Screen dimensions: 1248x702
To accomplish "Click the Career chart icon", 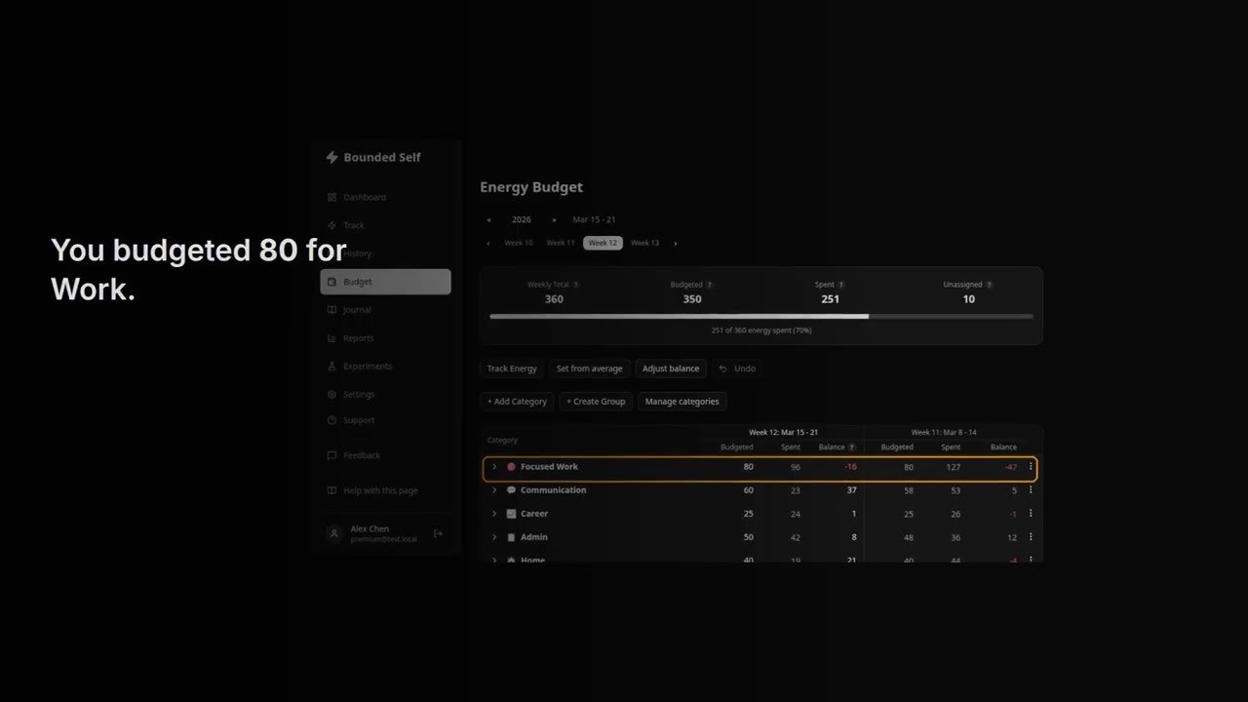I will click(511, 514).
